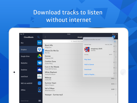137x103 pixels.
Task: Open the NAS via webDAV database icon
Action: click(x=39, y=83)
